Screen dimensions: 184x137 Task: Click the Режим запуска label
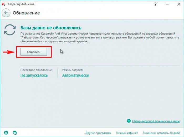click(x=73, y=70)
